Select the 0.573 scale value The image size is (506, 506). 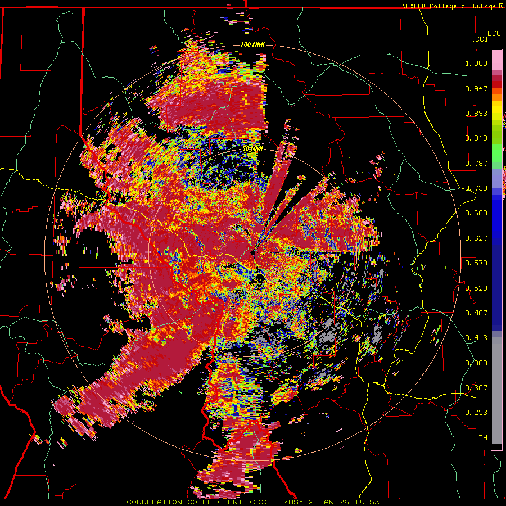tap(476, 263)
